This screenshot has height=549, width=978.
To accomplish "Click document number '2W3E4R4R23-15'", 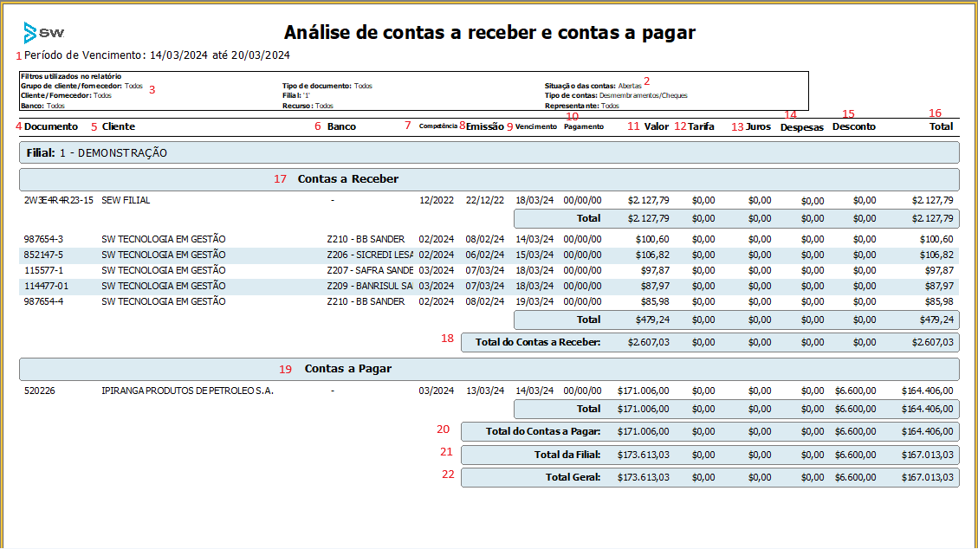I will pos(59,201).
